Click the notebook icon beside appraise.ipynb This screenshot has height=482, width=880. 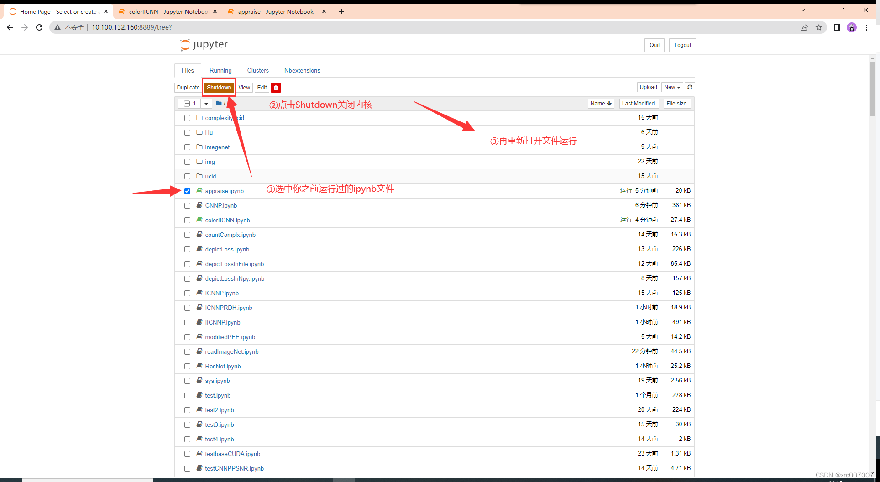tap(199, 191)
